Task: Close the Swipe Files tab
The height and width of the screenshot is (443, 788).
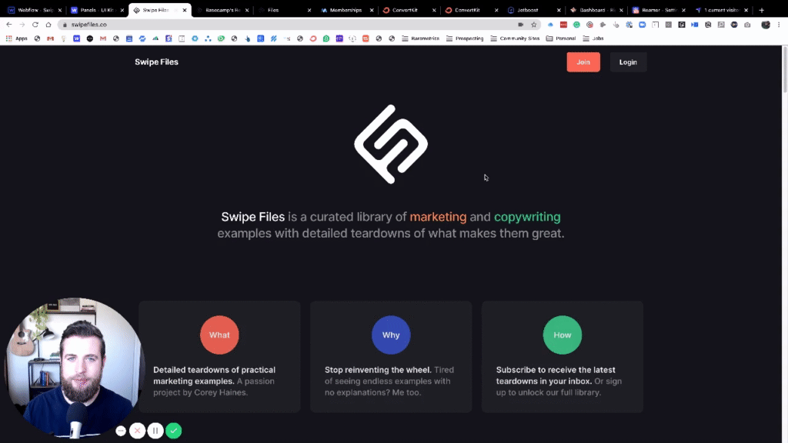Action: [x=185, y=10]
